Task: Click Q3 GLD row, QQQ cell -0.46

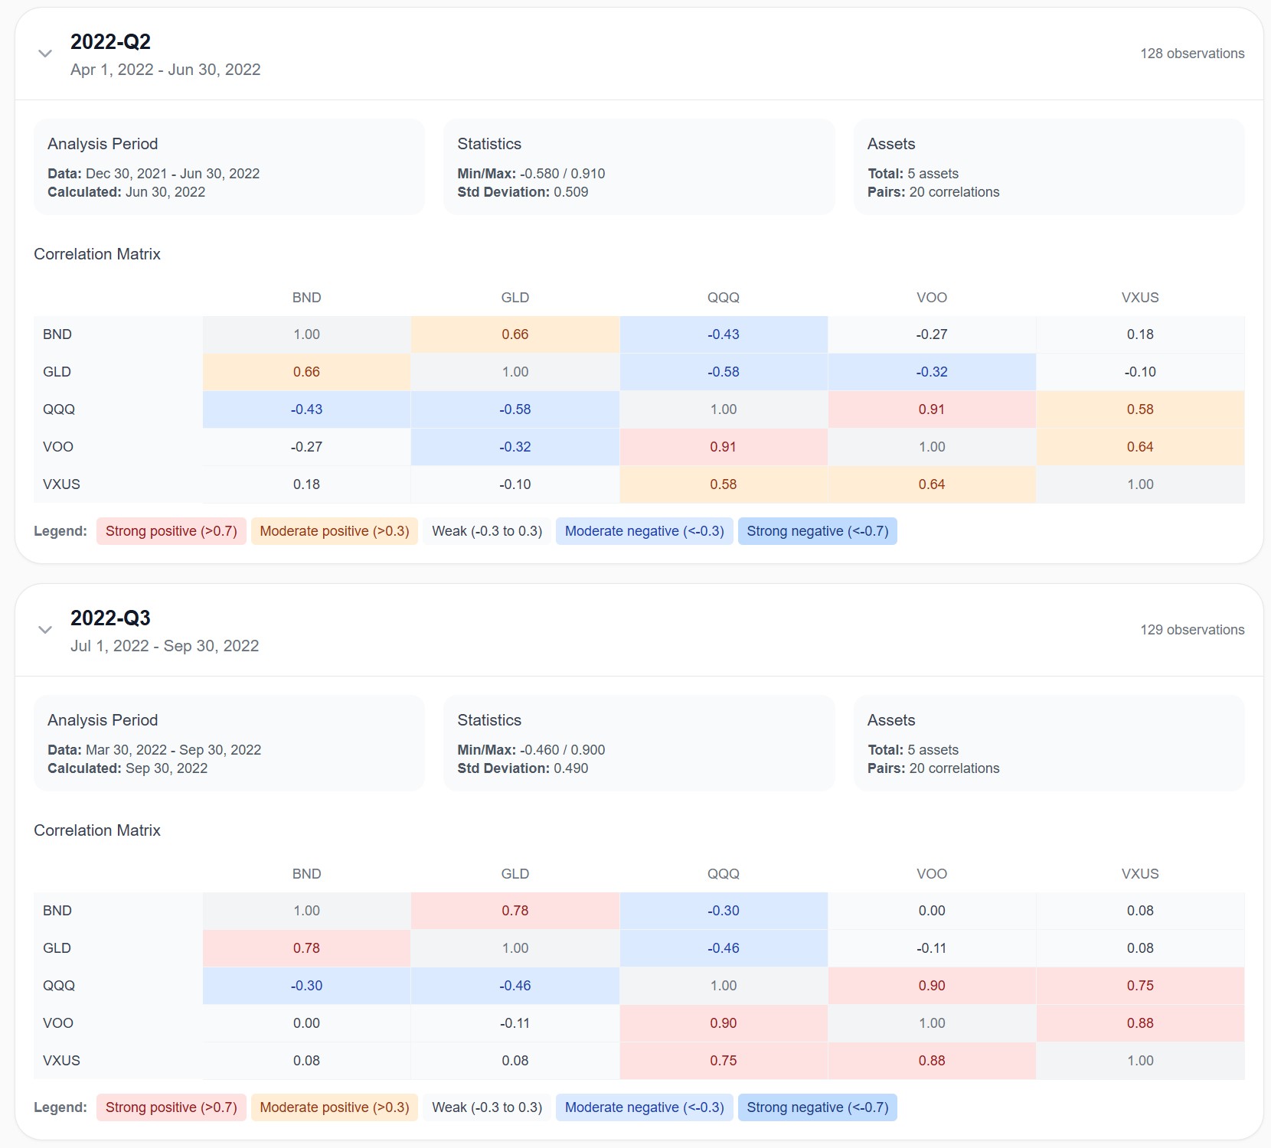Action: point(724,948)
